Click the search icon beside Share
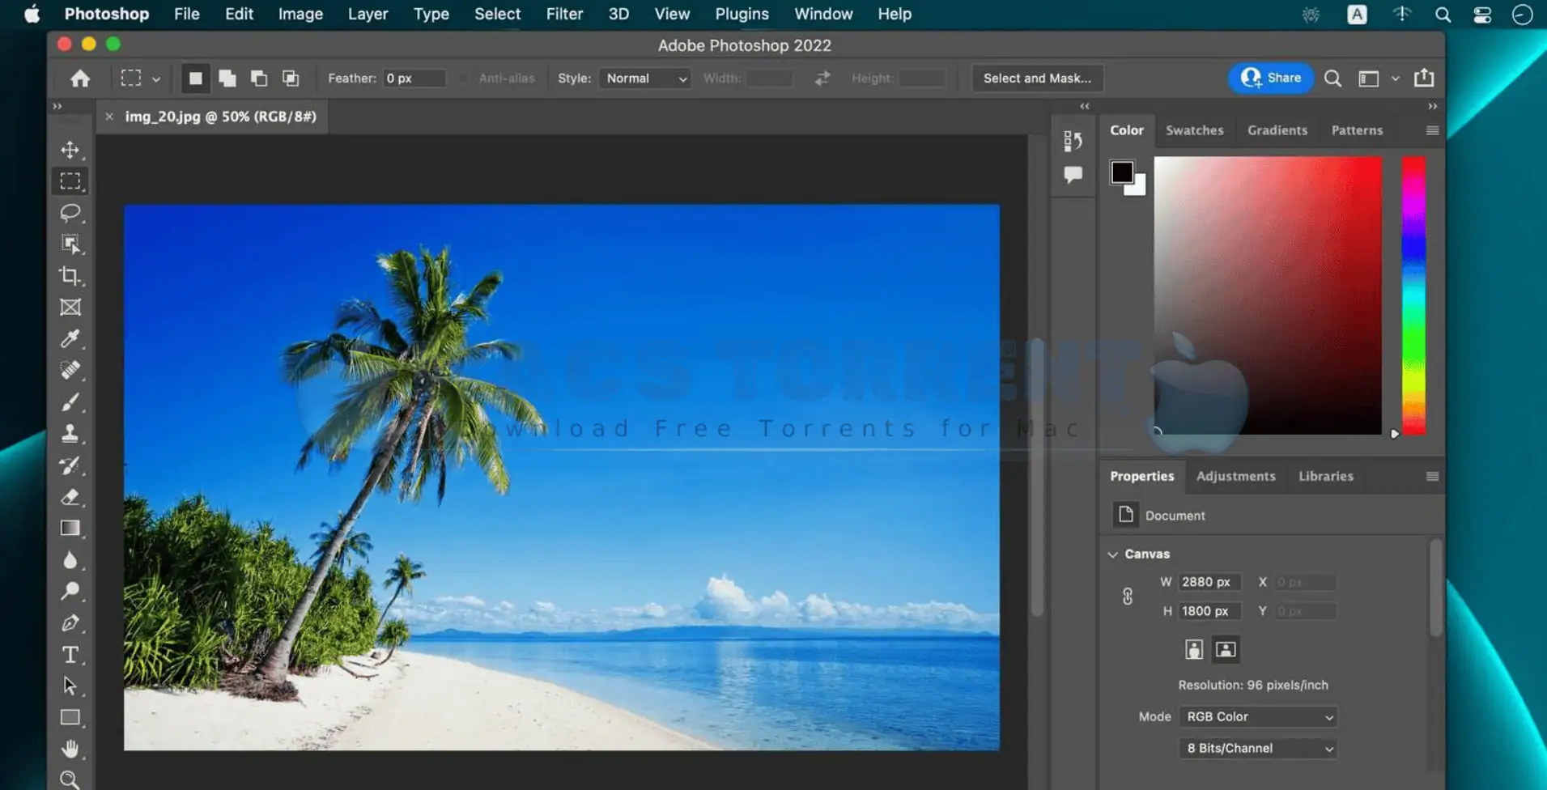 [1332, 79]
